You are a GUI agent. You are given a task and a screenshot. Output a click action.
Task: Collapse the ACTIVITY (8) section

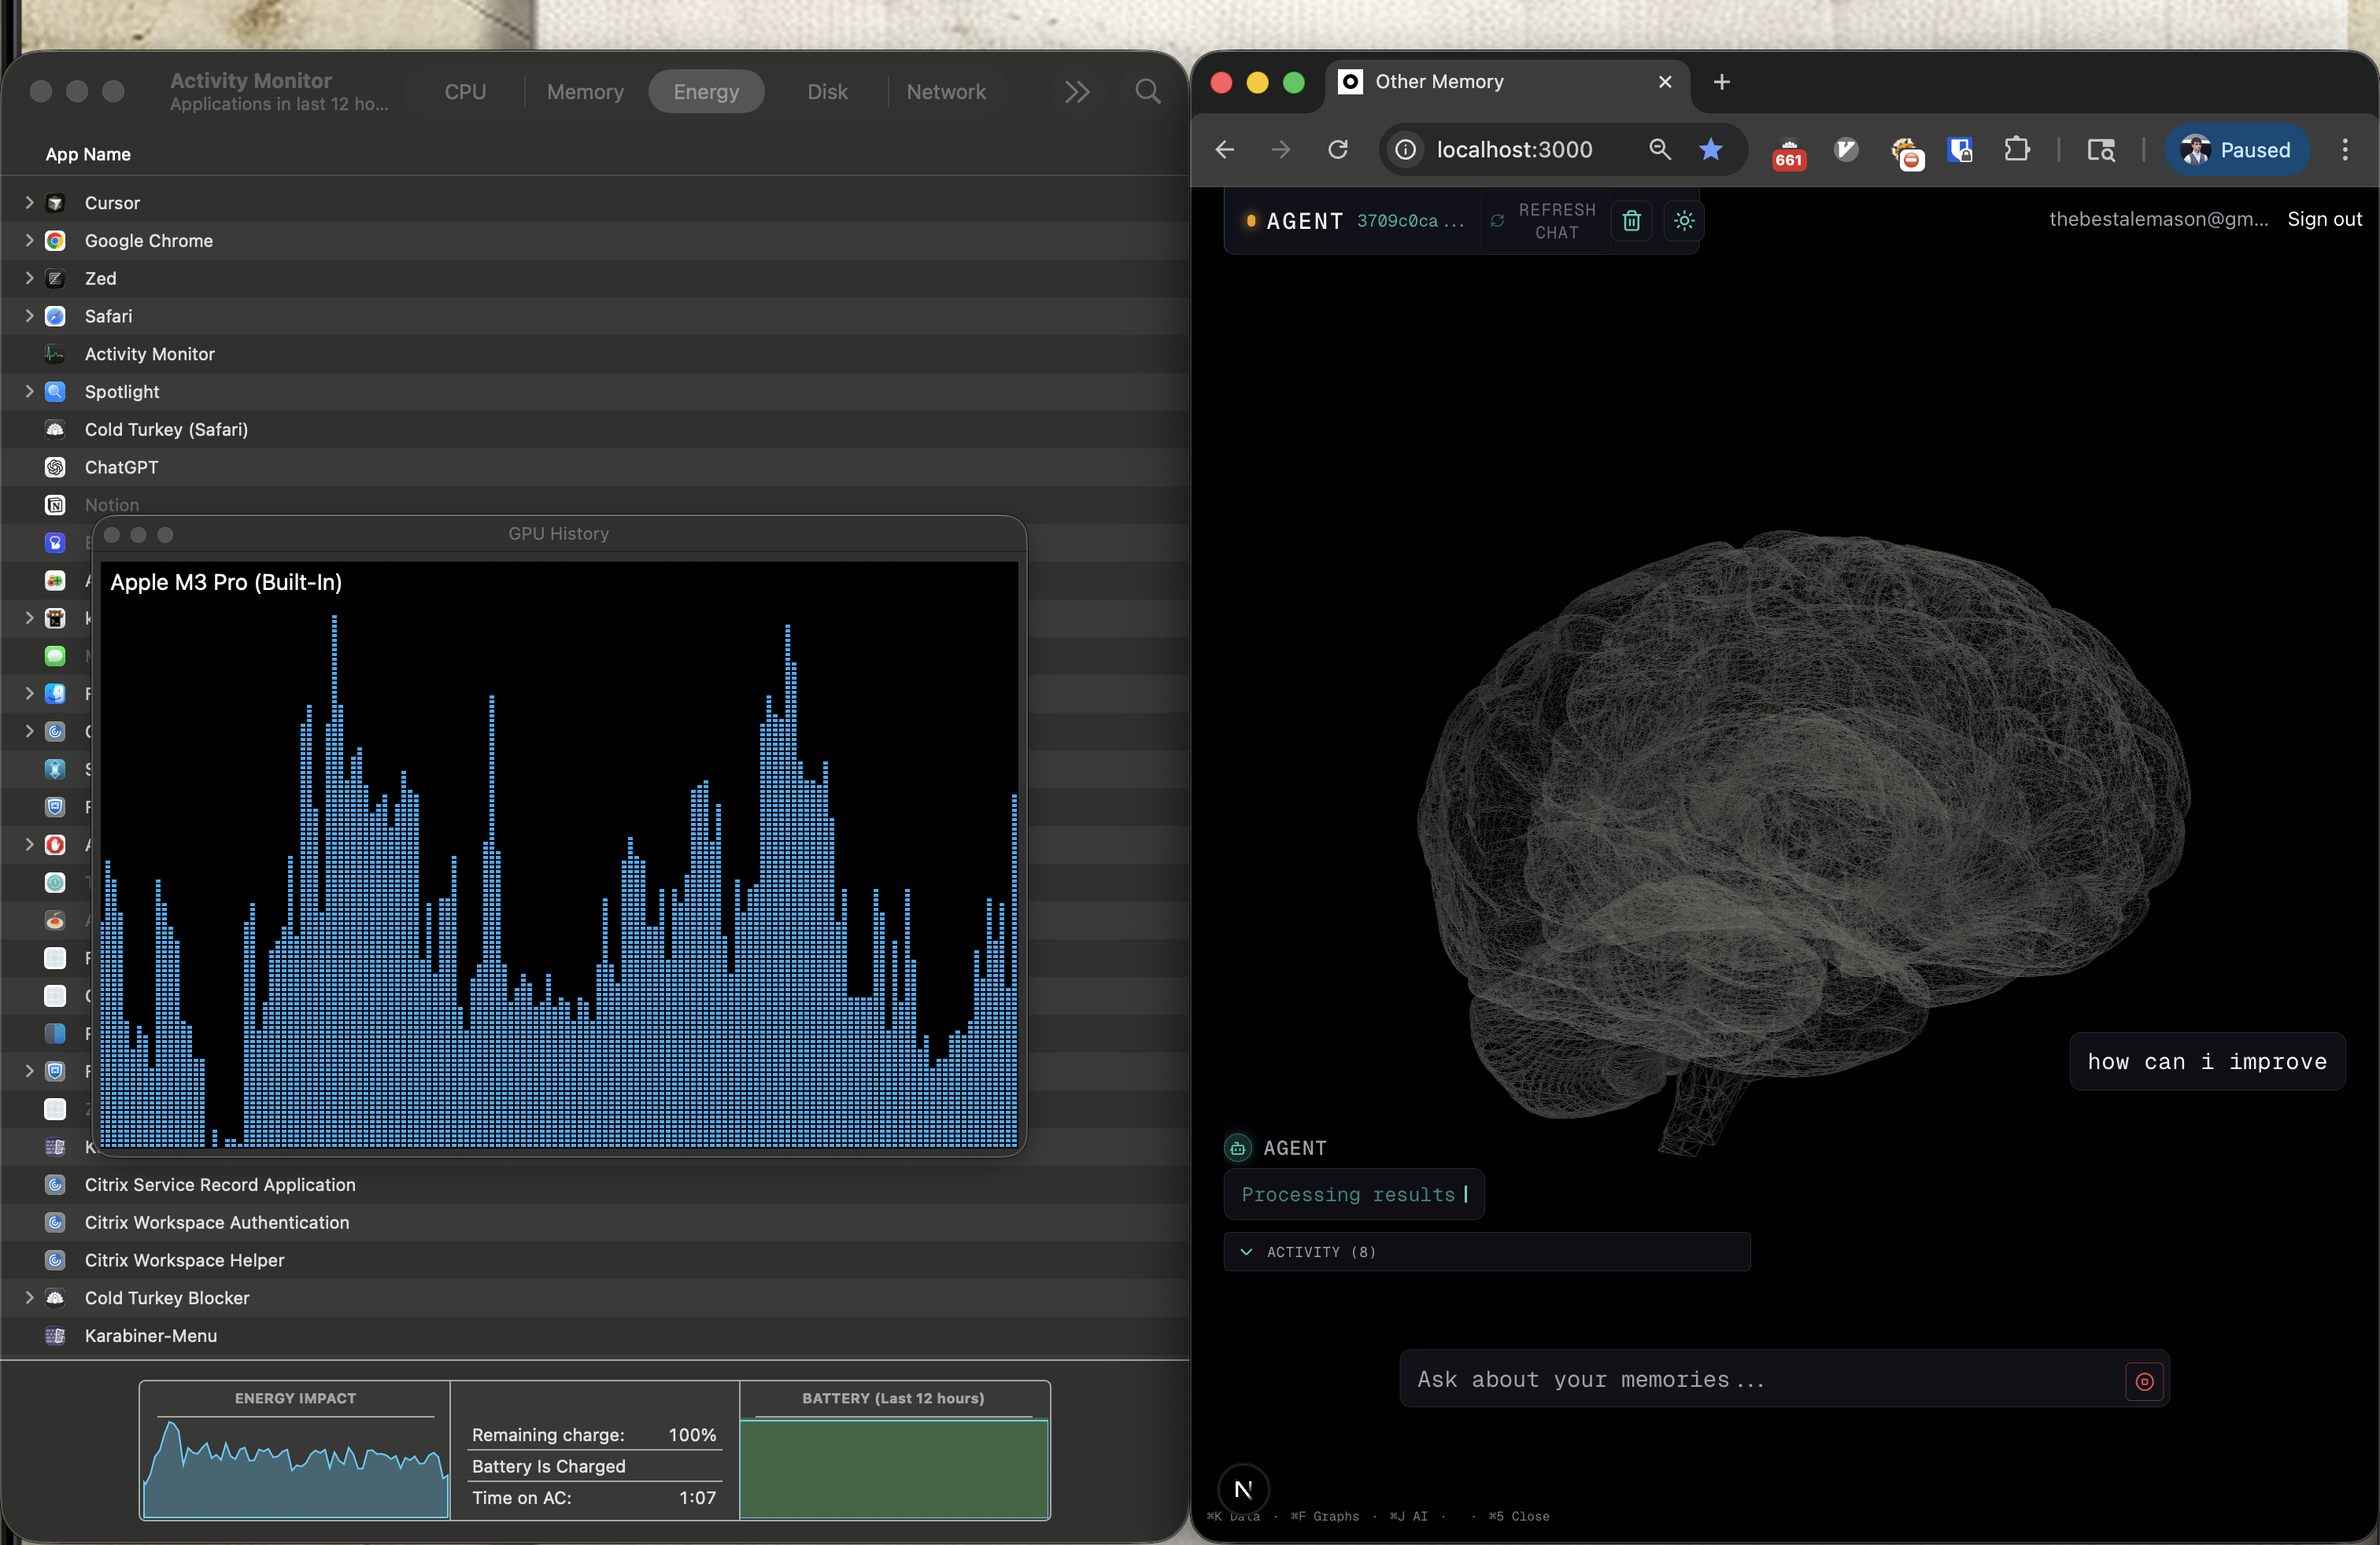tap(1246, 1252)
